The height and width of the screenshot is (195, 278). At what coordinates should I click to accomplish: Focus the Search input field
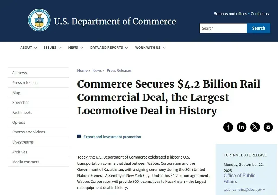point(223,28)
